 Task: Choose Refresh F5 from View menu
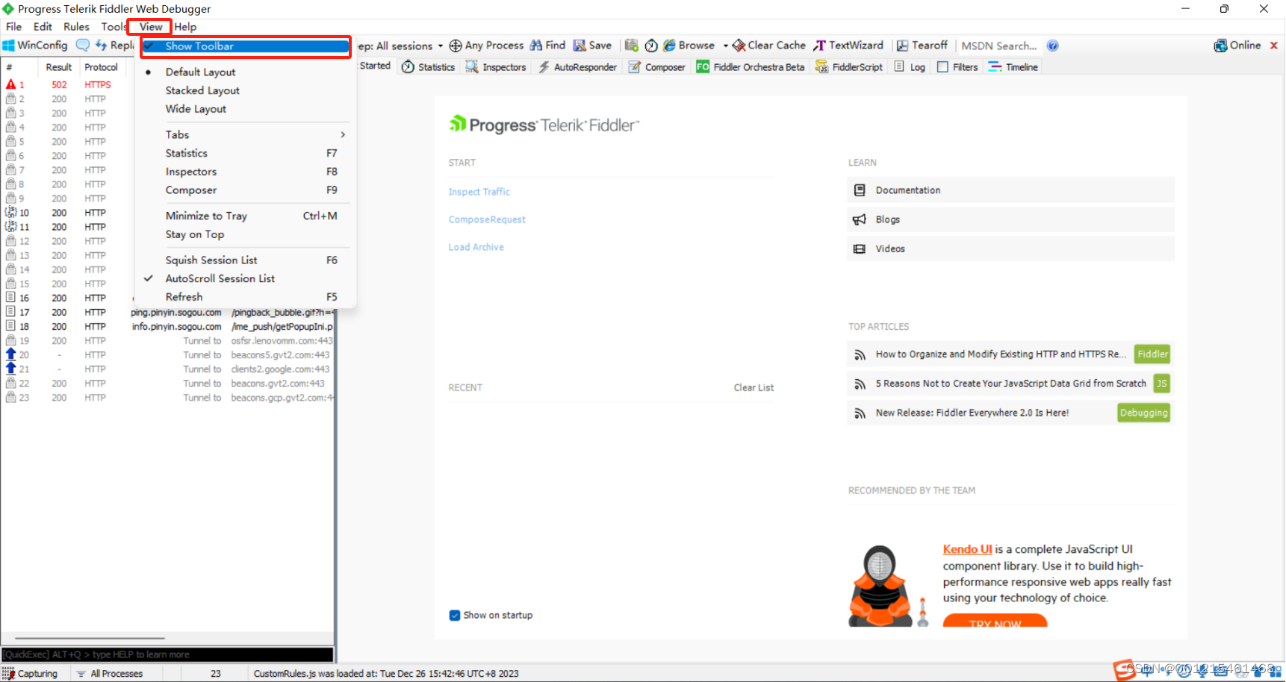(246, 297)
